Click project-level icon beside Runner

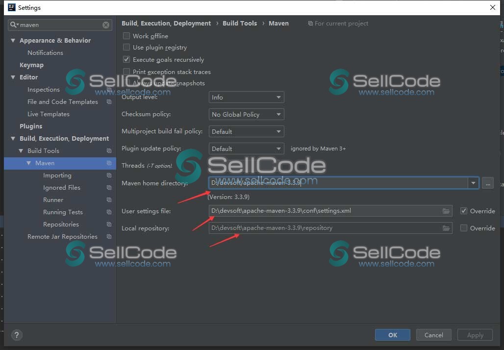109,200
